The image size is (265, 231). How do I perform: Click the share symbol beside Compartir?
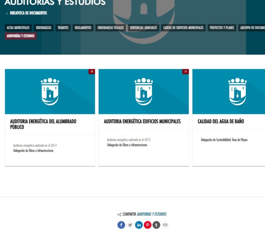119,215
